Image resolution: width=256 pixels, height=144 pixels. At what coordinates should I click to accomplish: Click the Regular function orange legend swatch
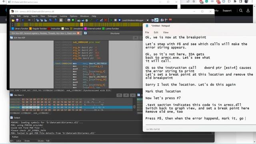(x=30, y=28)
